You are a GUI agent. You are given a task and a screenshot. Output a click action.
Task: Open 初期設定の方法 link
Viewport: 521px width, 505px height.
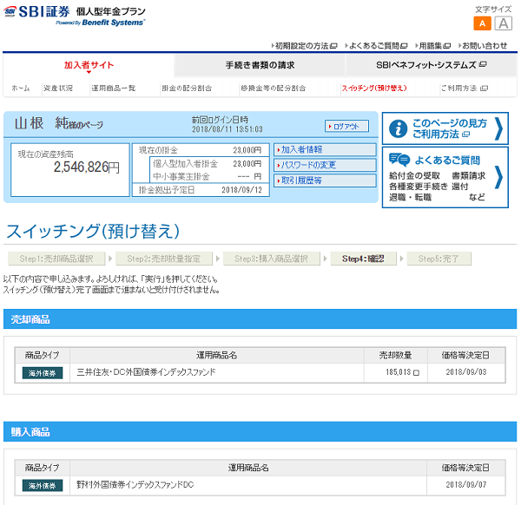[305, 46]
